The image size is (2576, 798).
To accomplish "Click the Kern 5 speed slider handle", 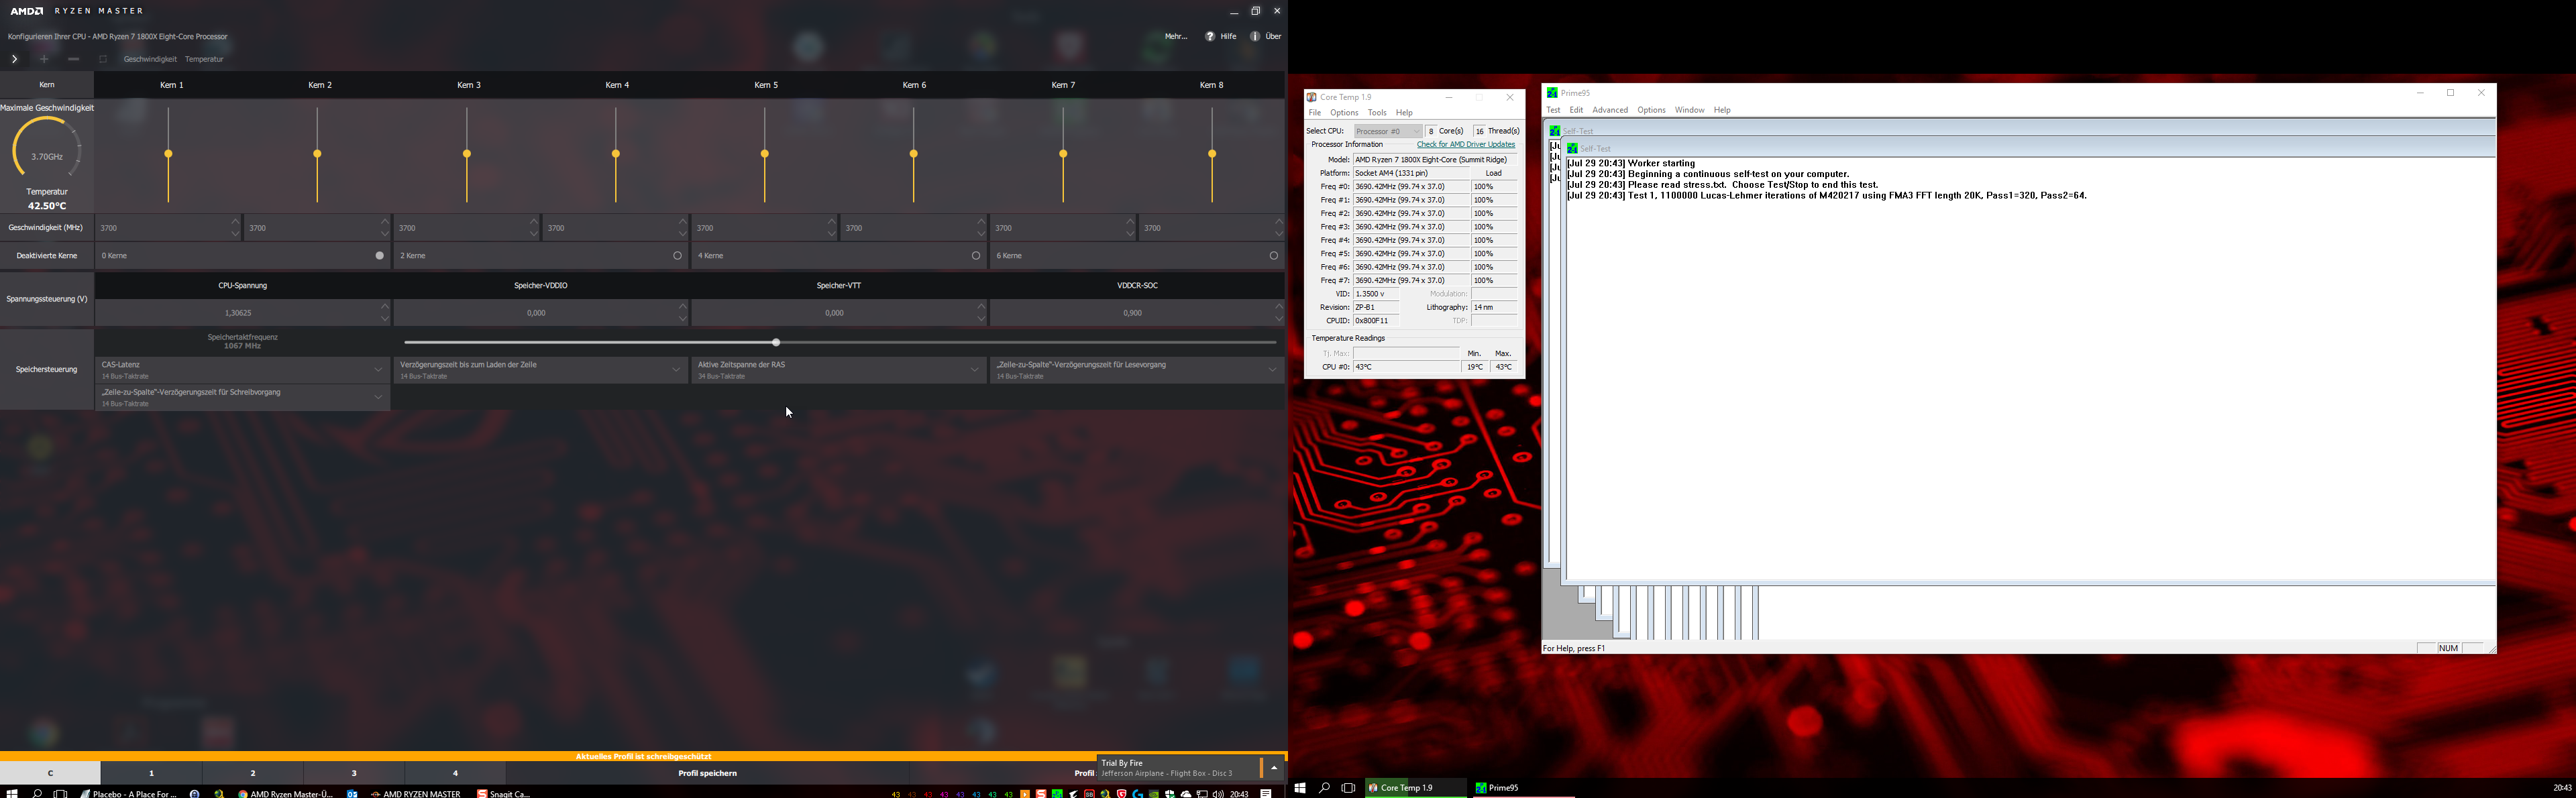I will click(x=765, y=154).
